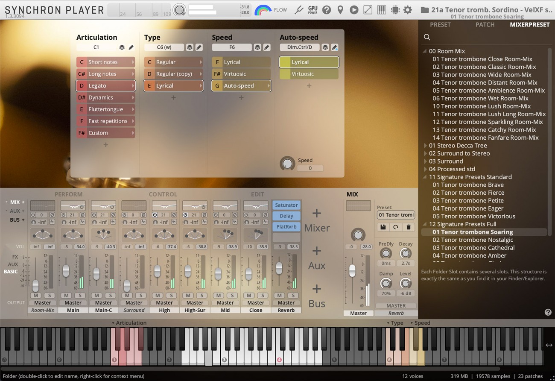Mute the Room-Mix channel

pyautogui.click(x=35, y=296)
